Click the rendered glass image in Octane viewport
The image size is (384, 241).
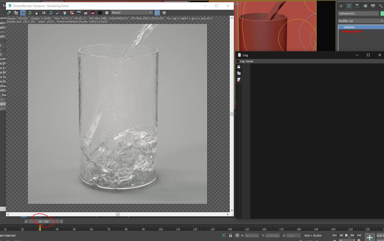[x=118, y=114]
